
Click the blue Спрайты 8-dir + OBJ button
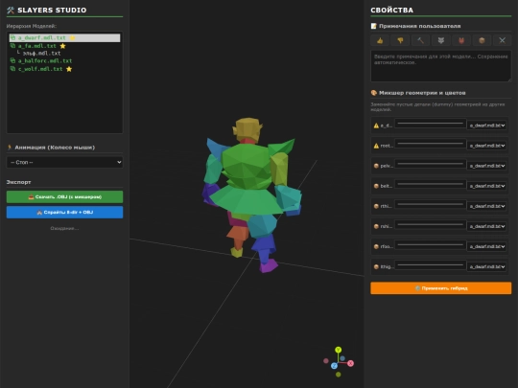[x=65, y=212]
